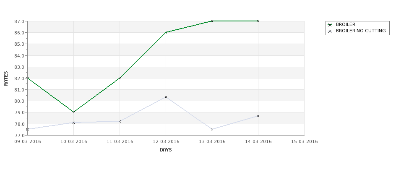Viewport: 409px width, 180px height.
Task: Select BROILER NO CUTTING point on 10-03-2016
Action: click(x=73, y=123)
